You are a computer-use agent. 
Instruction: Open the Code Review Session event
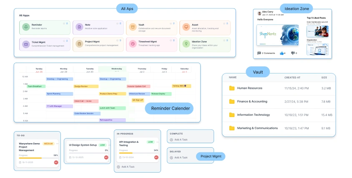coord(87,113)
